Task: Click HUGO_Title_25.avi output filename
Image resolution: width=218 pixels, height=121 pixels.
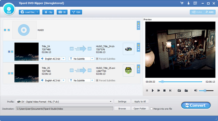Action: pyautogui.click(x=105, y=68)
